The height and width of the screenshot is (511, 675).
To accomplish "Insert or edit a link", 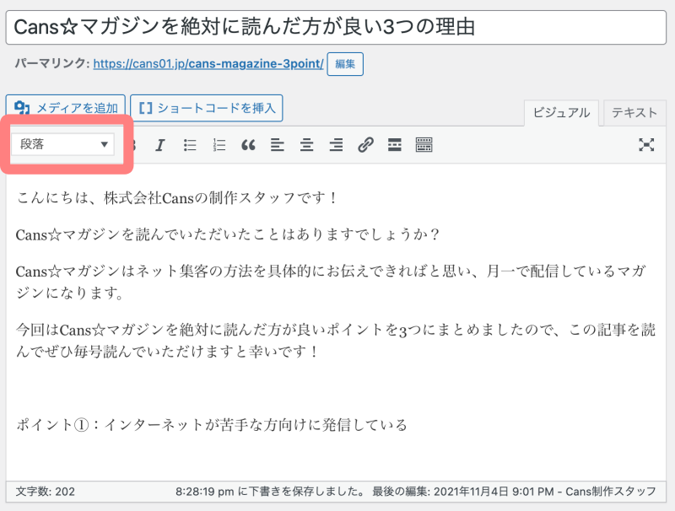I will 365,145.
